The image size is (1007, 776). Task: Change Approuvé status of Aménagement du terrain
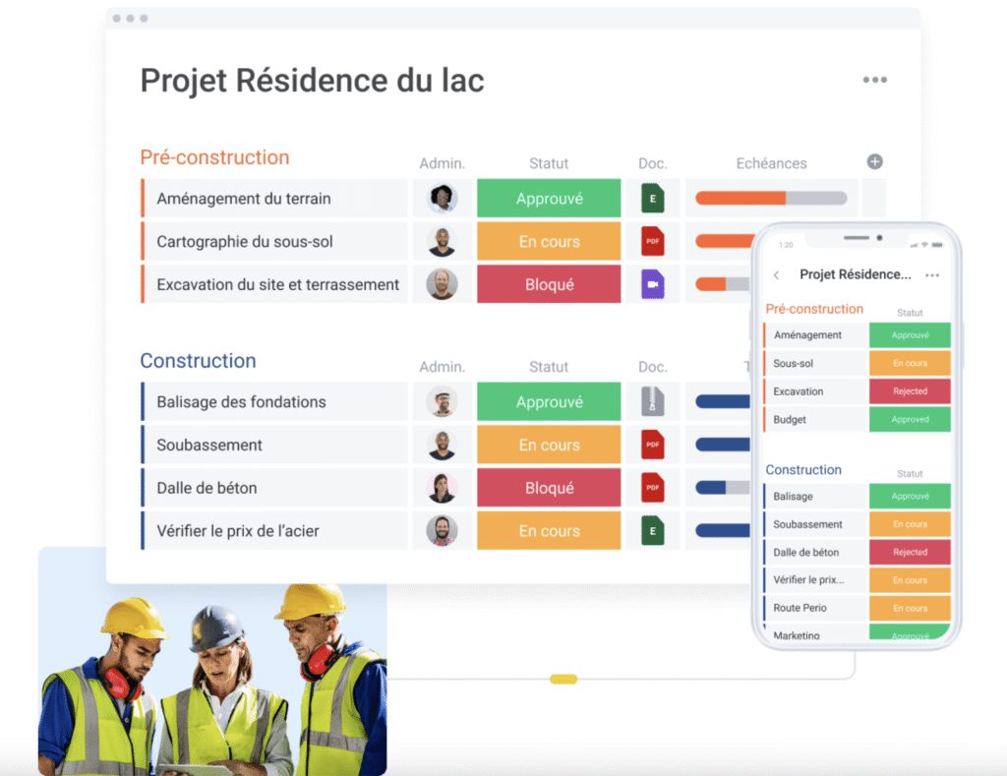[x=549, y=199]
